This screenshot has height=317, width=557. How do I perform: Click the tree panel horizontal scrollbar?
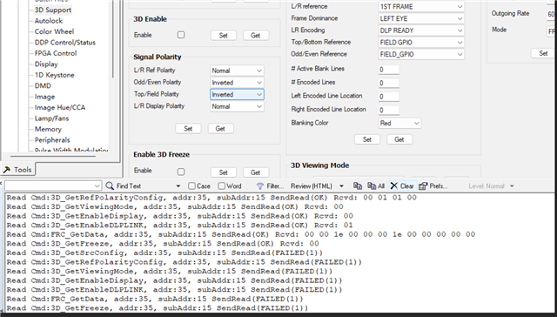52,156
